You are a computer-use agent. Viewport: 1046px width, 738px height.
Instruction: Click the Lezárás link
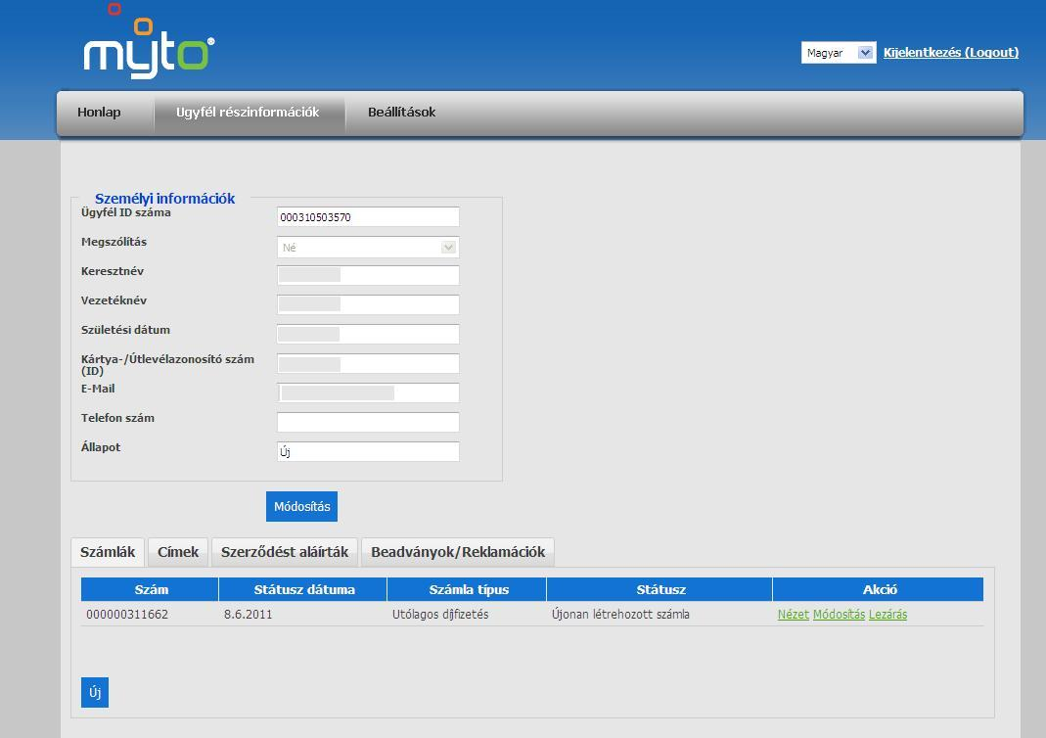887,615
